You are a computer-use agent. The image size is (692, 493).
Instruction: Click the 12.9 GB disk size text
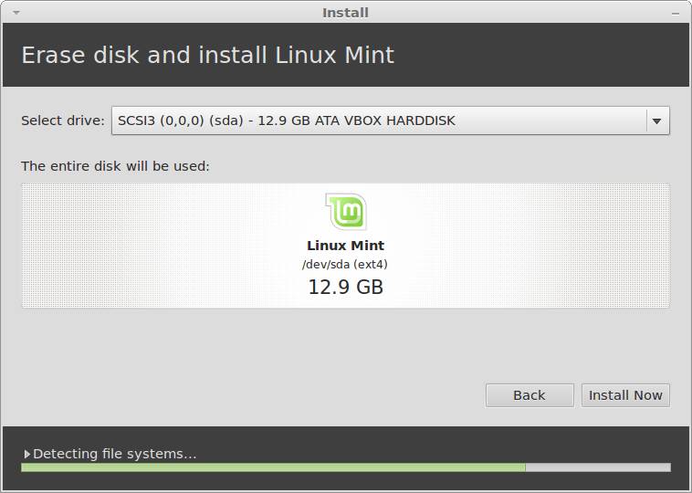click(x=345, y=288)
